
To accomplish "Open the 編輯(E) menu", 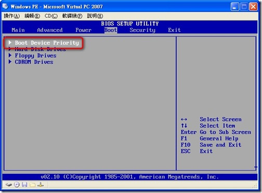I will (32, 16).
